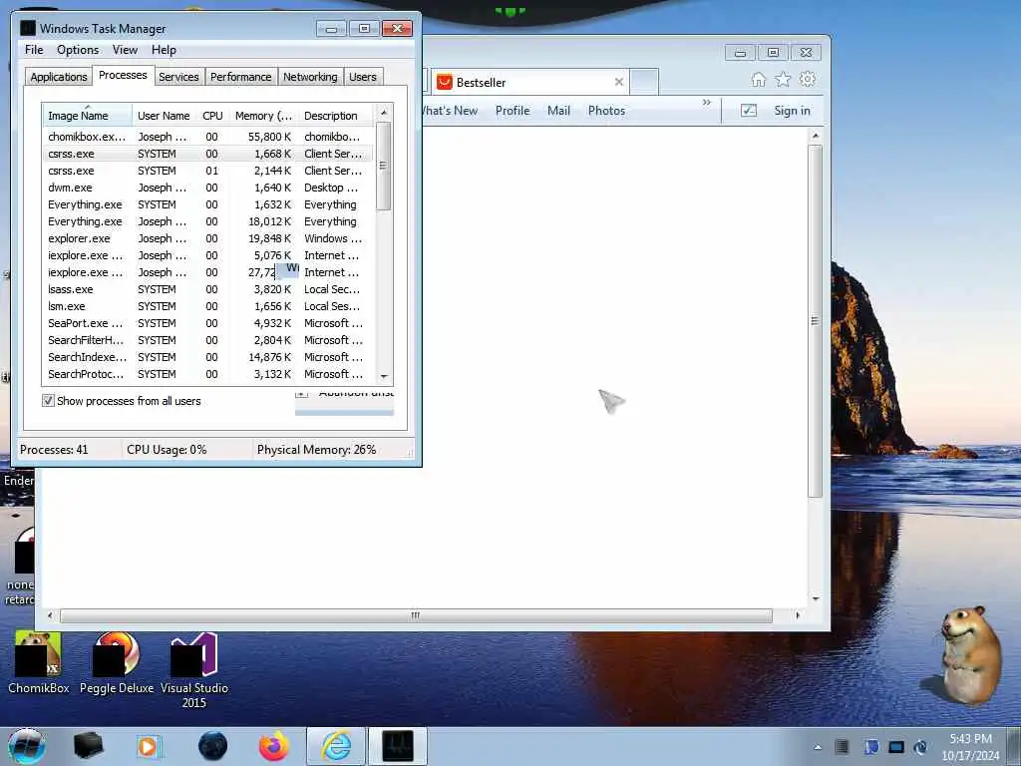Image resolution: width=1021 pixels, height=766 pixels.
Task: Sort by Description column header
Action: coord(336,116)
